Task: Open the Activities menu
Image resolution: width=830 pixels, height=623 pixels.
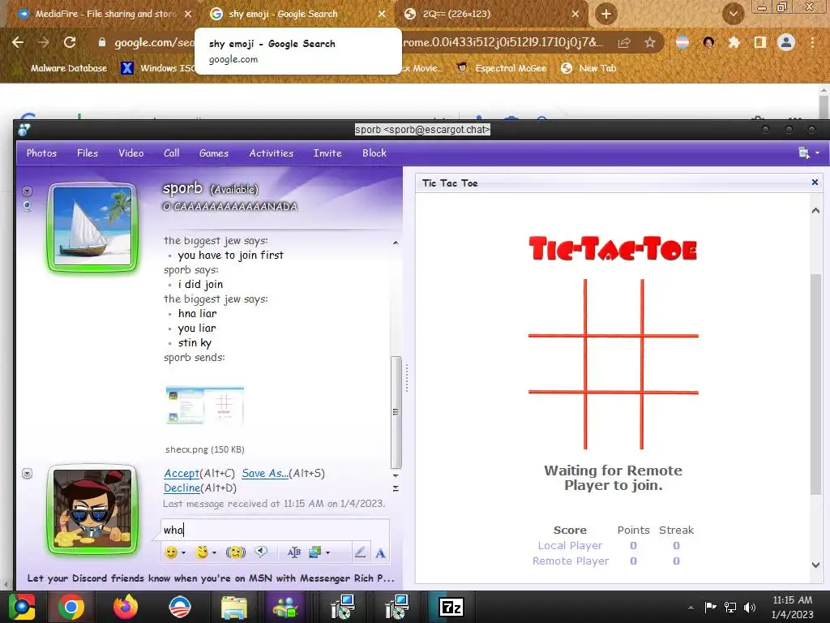Action: coord(271,153)
